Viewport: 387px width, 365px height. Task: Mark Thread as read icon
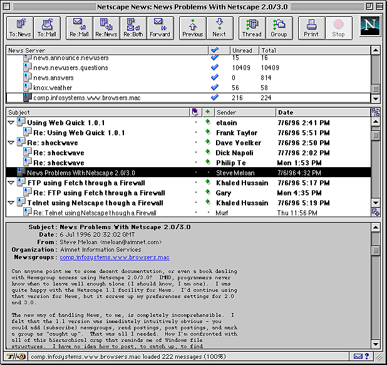(252, 28)
